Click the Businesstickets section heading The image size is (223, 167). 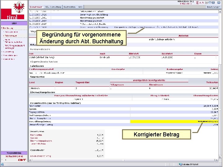(x=40, y=49)
